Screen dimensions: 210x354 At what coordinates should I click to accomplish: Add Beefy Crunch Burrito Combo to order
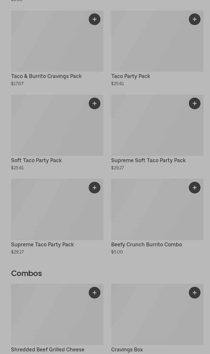coord(195,188)
